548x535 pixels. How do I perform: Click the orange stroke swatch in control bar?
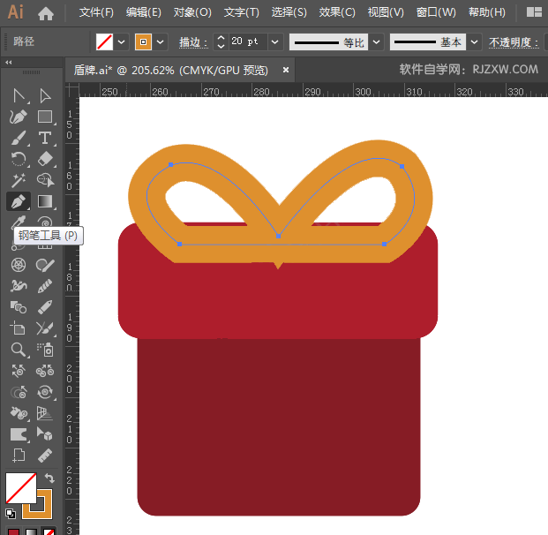(x=143, y=42)
